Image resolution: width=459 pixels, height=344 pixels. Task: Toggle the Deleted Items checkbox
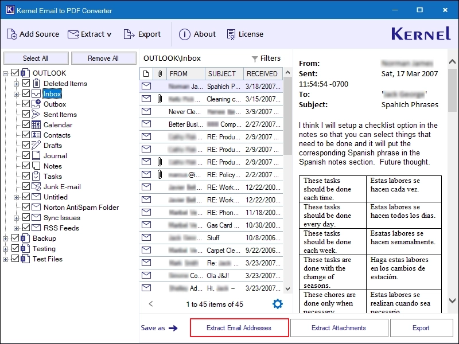click(26, 83)
